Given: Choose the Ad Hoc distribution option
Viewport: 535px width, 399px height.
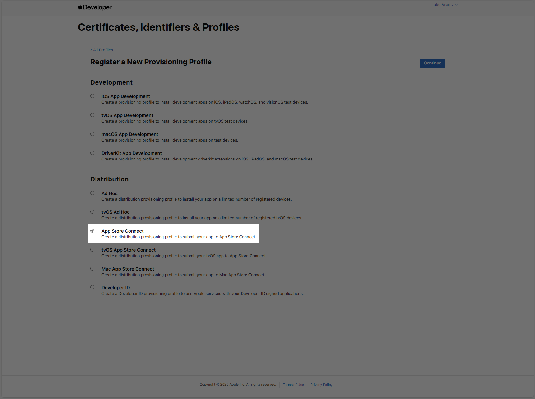Looking at the screenshot, I should [92, 193].
